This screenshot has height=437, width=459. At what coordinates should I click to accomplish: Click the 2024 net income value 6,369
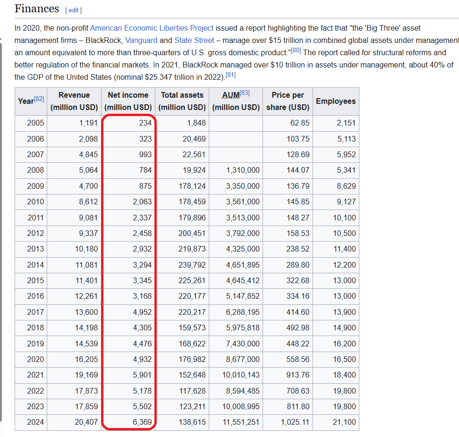142,422
